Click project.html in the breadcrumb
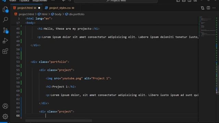Screen dimensions: 219x123 [x=26, y=14]
